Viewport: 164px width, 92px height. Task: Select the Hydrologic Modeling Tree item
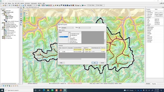point(11,25)
